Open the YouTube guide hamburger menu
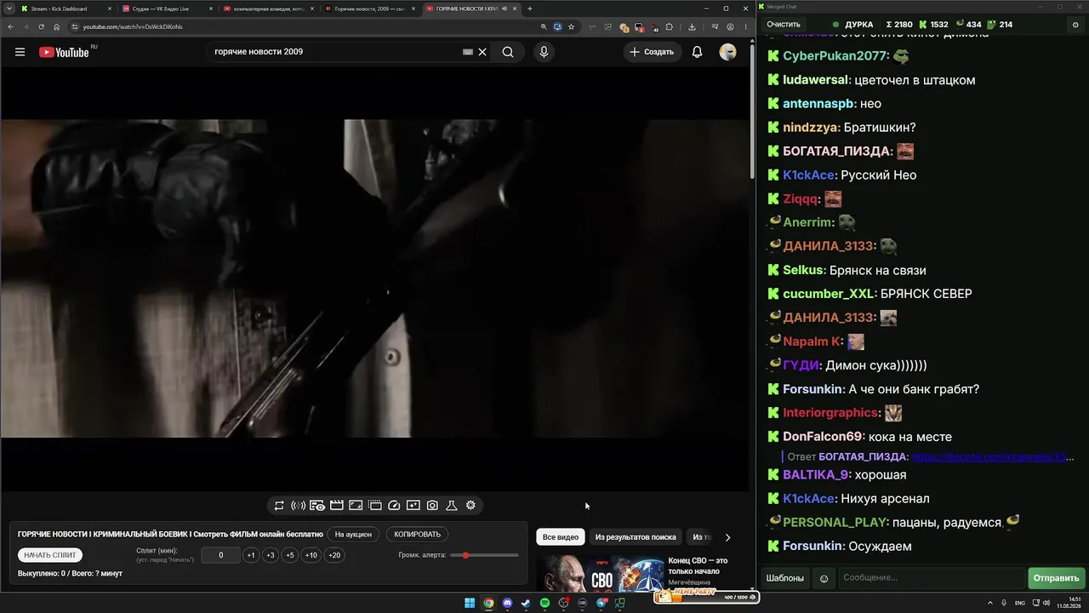The image size is (1089, 613). point(20,52)
